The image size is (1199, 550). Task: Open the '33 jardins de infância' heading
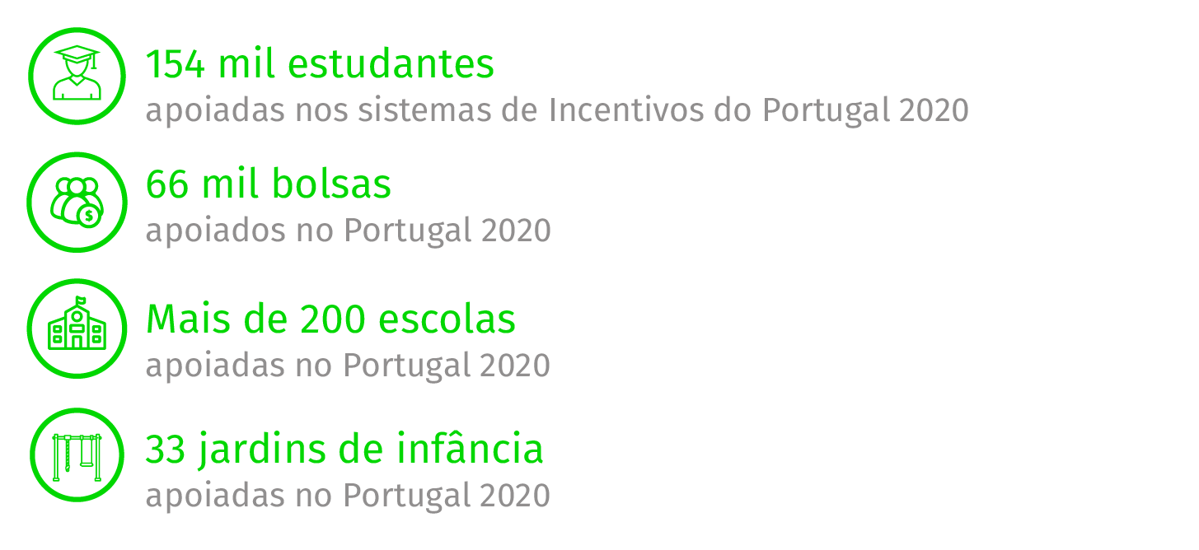[344, 450]
